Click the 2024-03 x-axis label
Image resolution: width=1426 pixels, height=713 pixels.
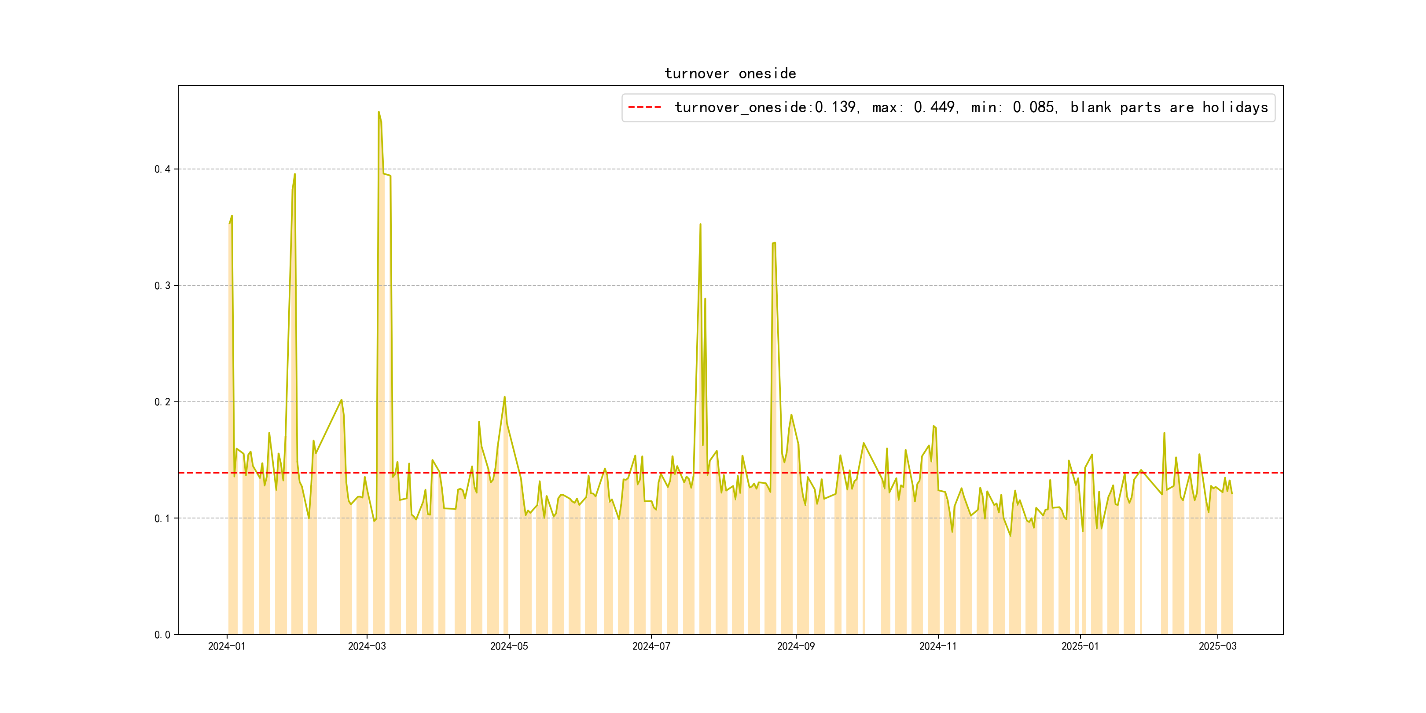(x=367, y=647)
